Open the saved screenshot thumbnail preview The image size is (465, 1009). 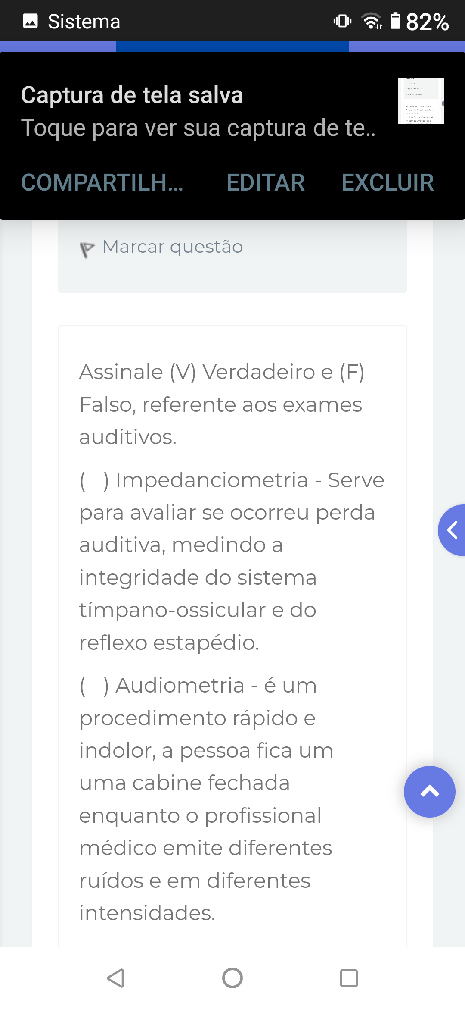coord(421,101)
